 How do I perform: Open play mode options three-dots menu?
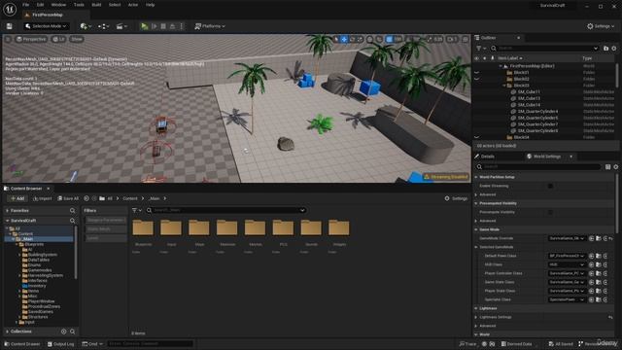click(x=182, y=26)
